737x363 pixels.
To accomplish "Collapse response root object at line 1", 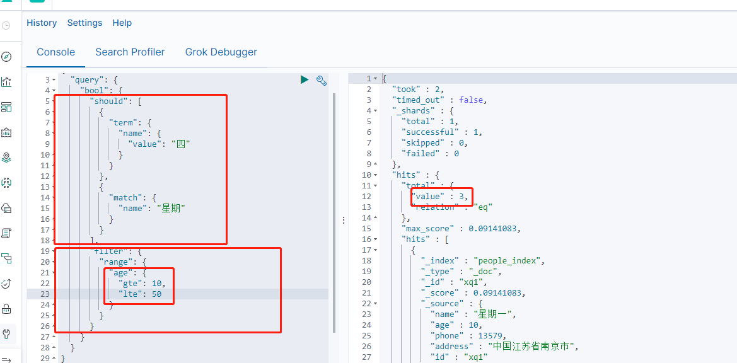I will [375, 78].
